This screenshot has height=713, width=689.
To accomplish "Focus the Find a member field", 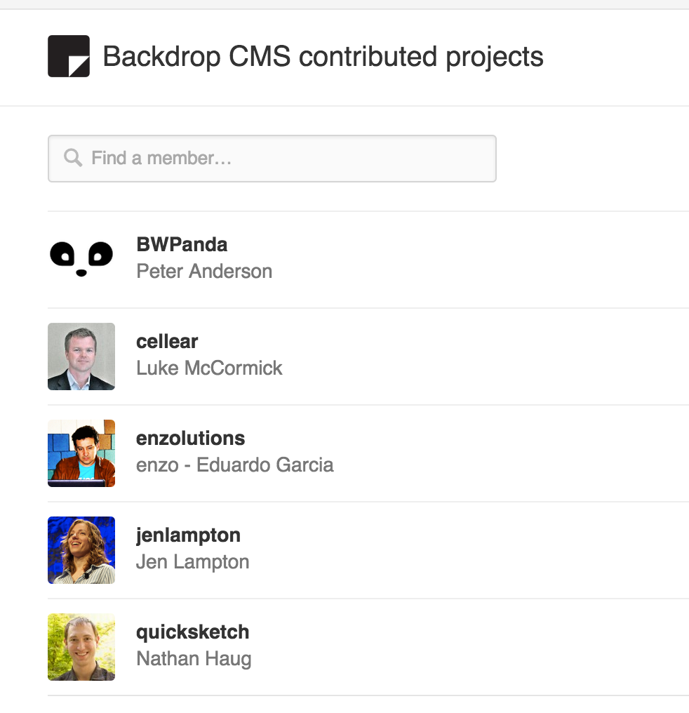I will point(281,158).
